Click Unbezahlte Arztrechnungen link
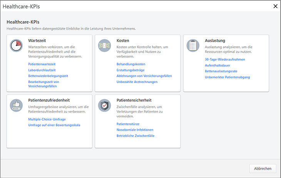The height and width of the screenshot is (178, 281). [x=137, y=82]
